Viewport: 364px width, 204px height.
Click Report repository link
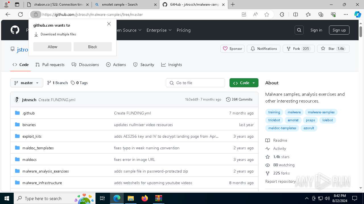pos(280,181)
